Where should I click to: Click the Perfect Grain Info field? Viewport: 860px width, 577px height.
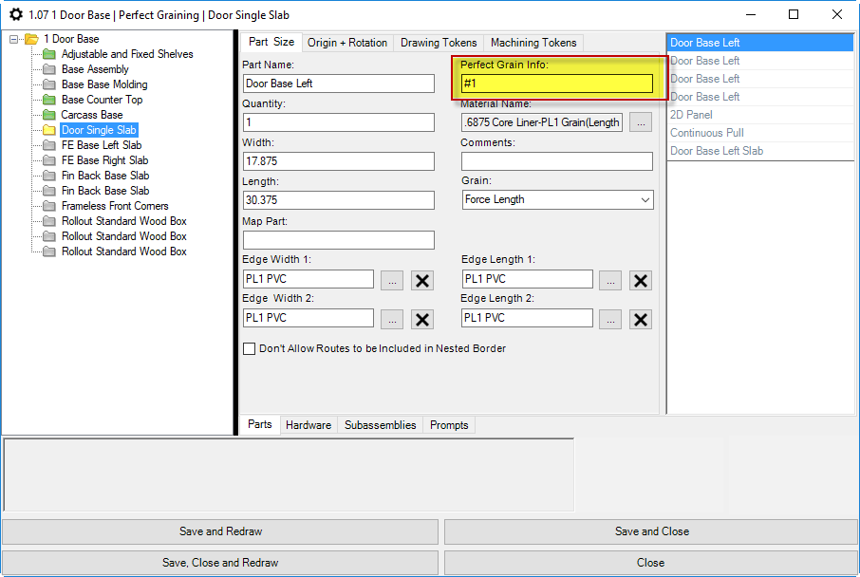tap(557, 84)
